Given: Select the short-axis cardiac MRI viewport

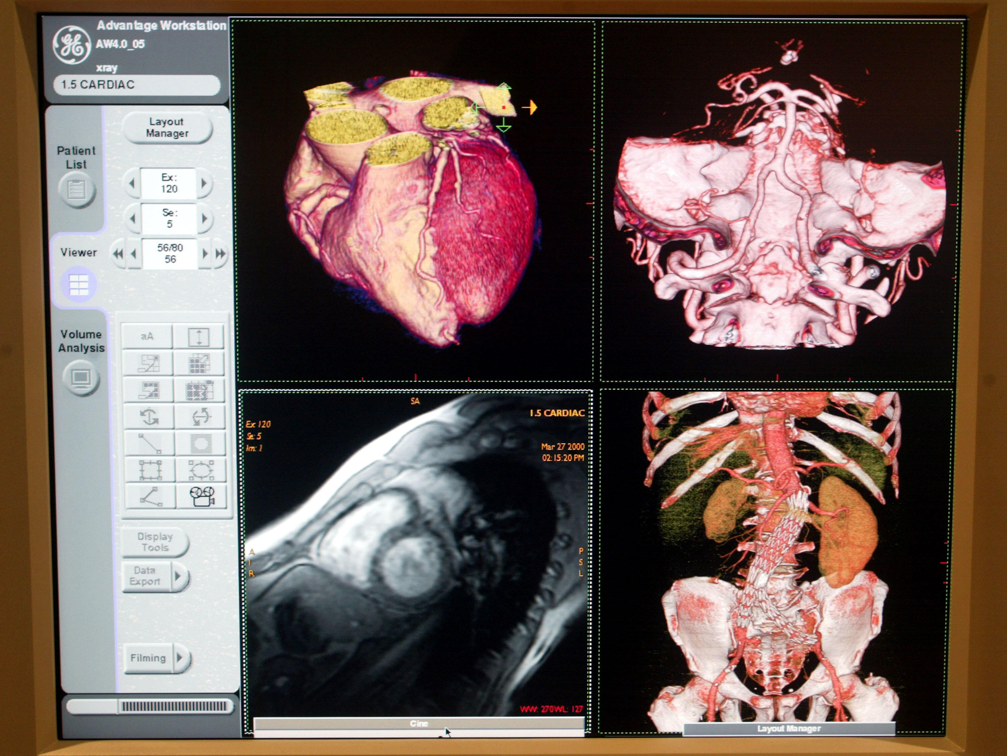Looking at the screenshot, I should (x=415, y=561).
